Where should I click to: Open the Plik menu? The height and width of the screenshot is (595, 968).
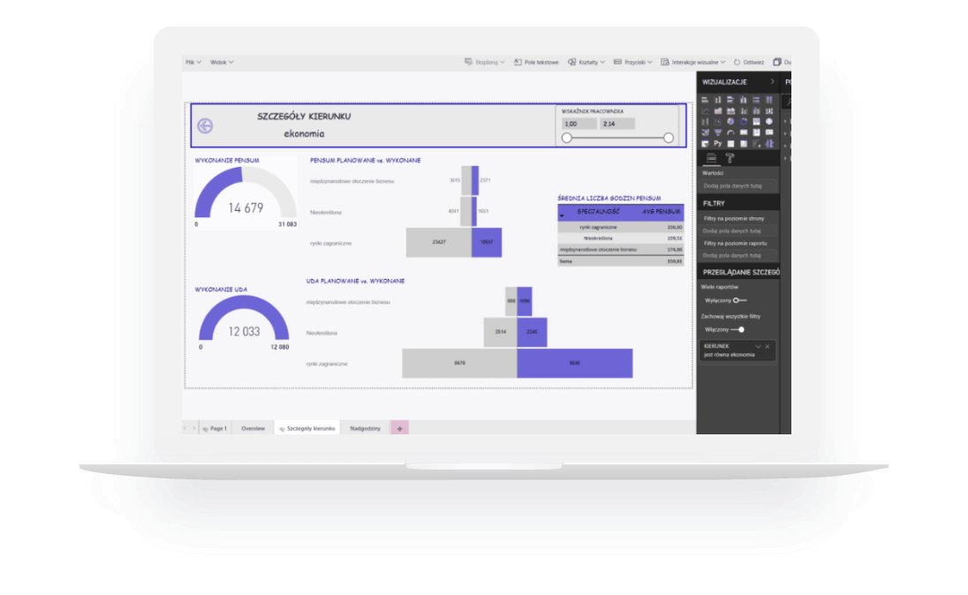point(193,62)
